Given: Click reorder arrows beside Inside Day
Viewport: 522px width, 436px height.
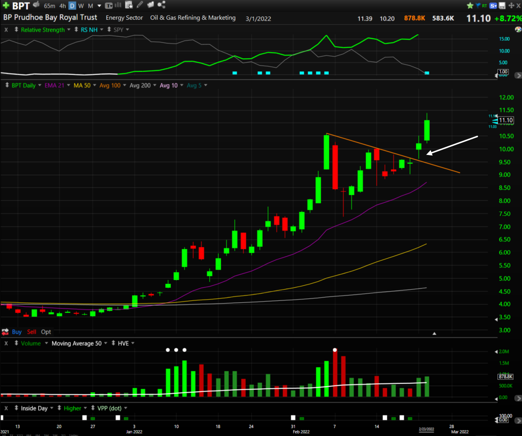Looking at the screenshot, I should [16, 408].
